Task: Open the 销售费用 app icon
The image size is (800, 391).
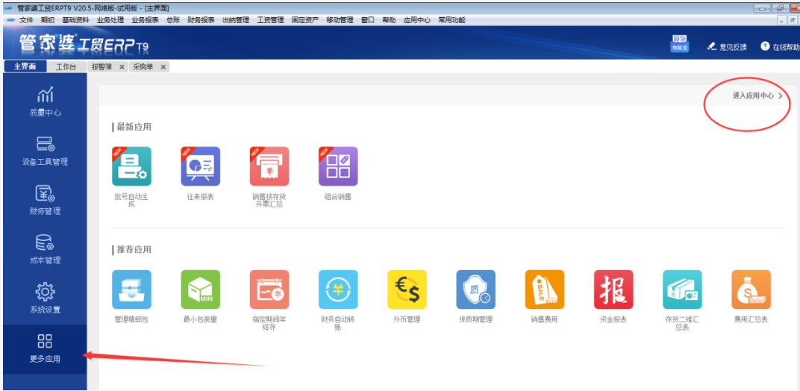Action: click(x=545, y=290)
